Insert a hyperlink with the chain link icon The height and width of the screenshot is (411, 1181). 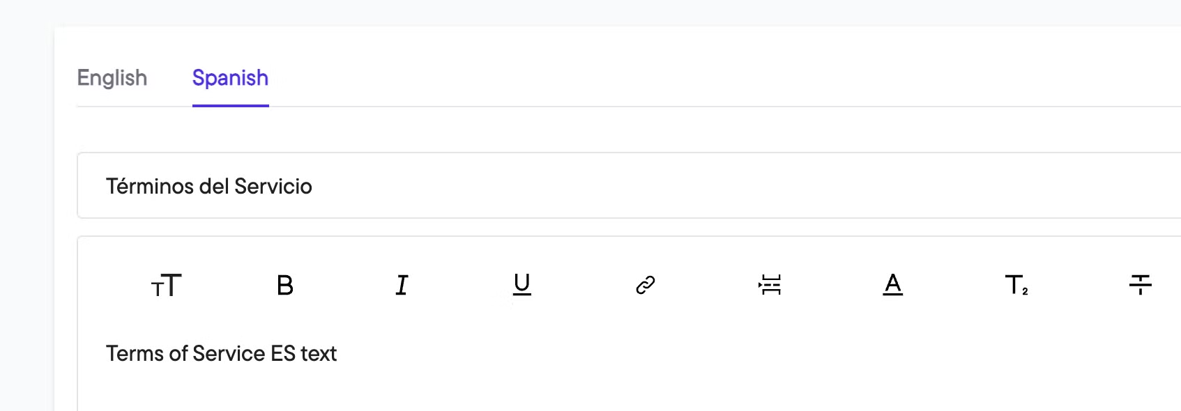point(646,285)
